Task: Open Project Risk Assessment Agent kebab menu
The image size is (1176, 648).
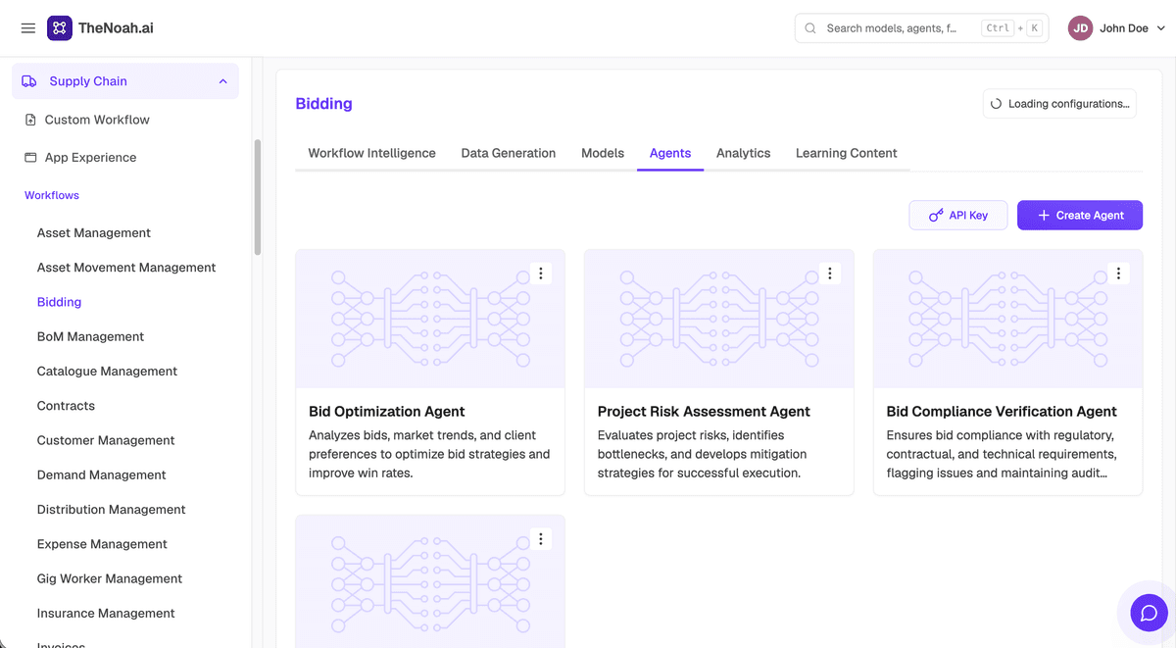Action: coord(830,274)
